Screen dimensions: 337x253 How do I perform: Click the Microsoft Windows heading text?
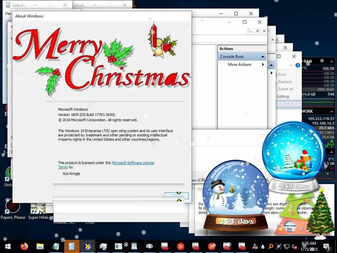pyautogui.click(x=73, y=109)
